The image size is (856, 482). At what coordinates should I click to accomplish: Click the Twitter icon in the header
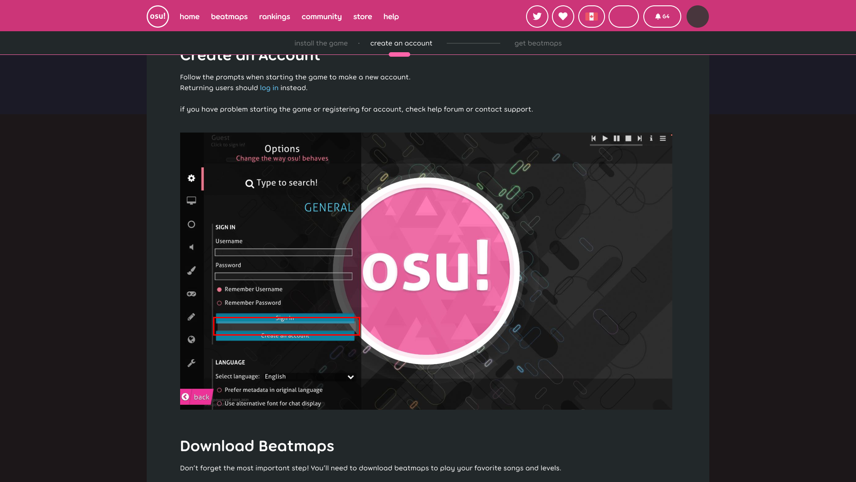(x=536, y=16)
